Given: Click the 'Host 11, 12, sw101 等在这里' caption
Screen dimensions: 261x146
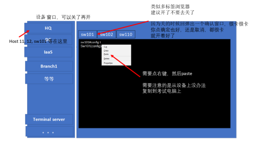Looking at the screenshot, I should coord(38,41).
